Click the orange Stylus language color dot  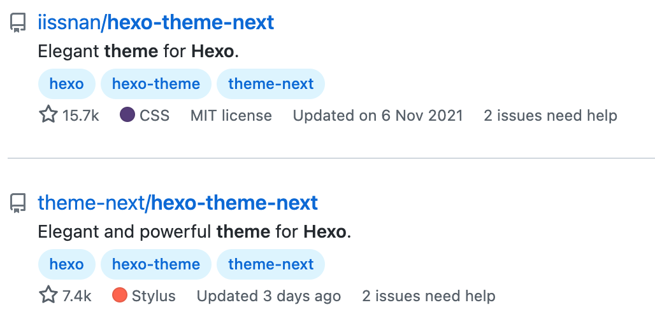(x=119, y=295)
